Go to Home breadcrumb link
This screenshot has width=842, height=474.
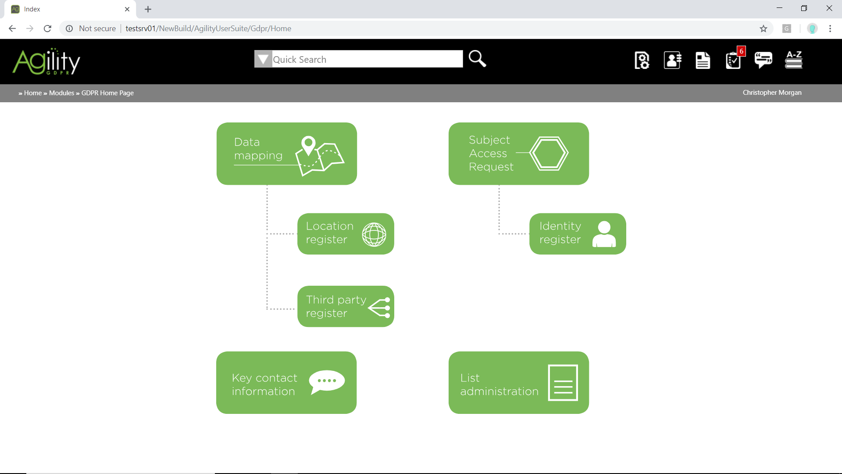33,93
